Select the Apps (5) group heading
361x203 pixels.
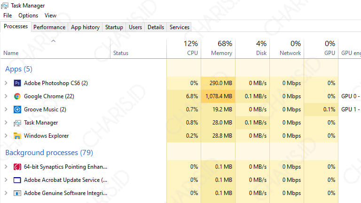[19, 69]
